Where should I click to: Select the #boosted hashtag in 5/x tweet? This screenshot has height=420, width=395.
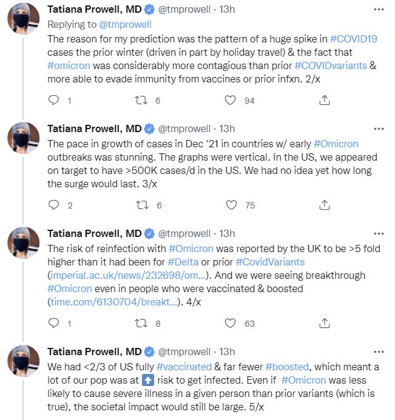click(286, 367)
